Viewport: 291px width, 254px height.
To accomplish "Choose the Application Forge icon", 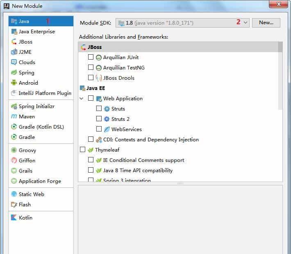I will (x=14, y=181).
